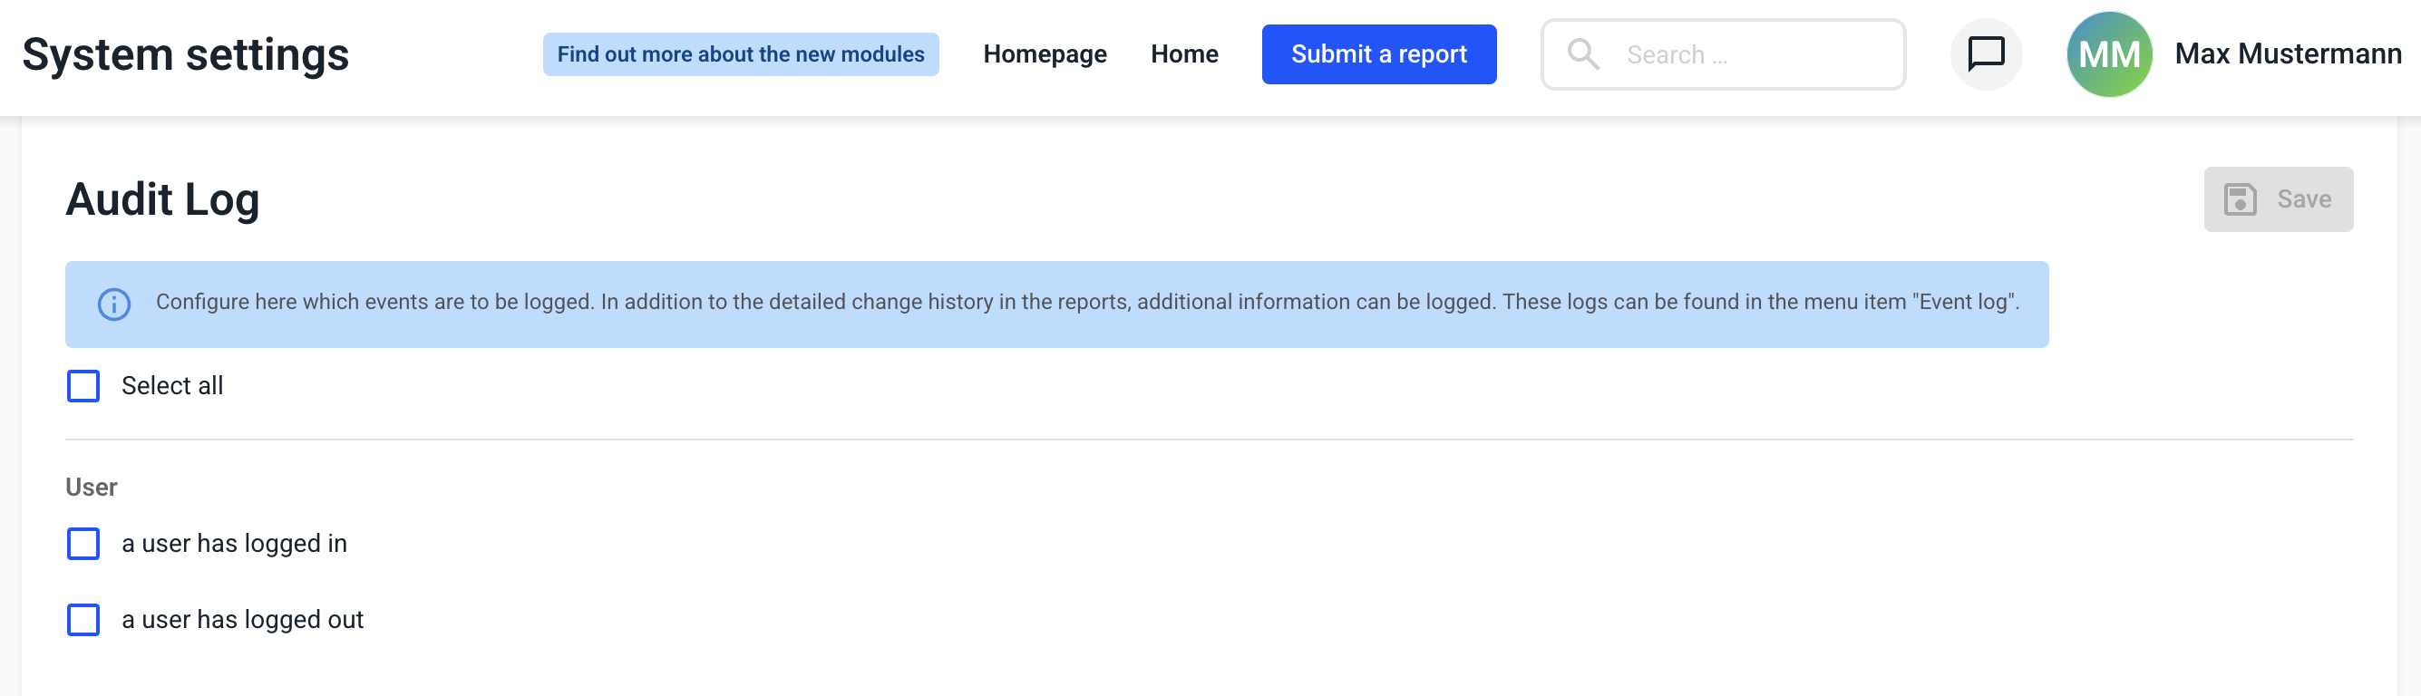Check the user has logged out box
The height and width of the screenshot is (696, 2421).
[83, 620]
